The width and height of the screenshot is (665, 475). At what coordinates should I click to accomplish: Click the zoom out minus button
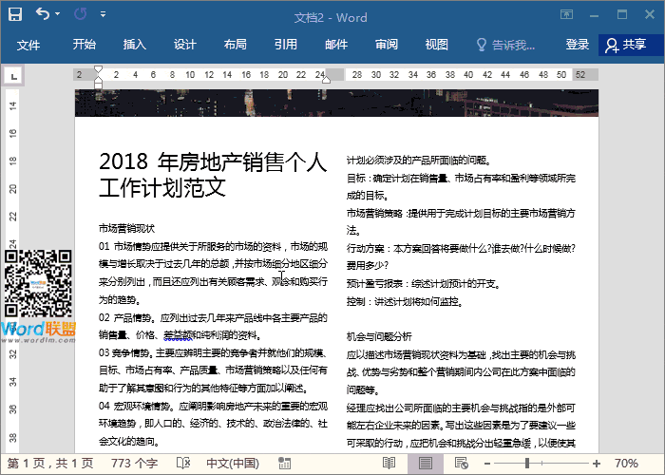click(x=486, y=463)
